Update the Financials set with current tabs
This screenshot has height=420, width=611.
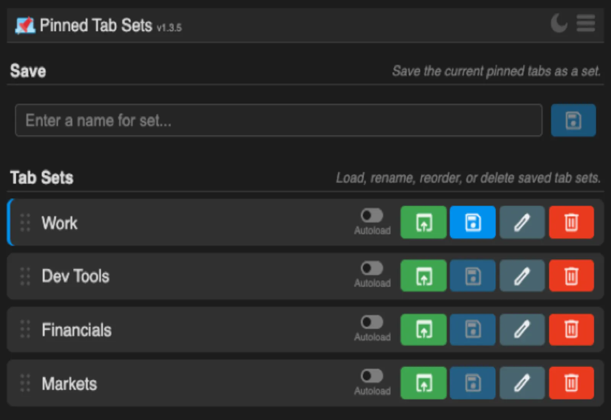tap(472, 330)
